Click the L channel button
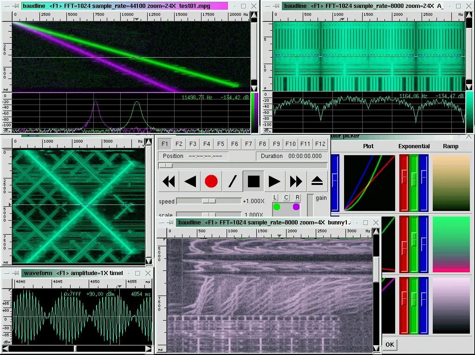The height and width of the screenshot is (355, 475). point(275,197)
